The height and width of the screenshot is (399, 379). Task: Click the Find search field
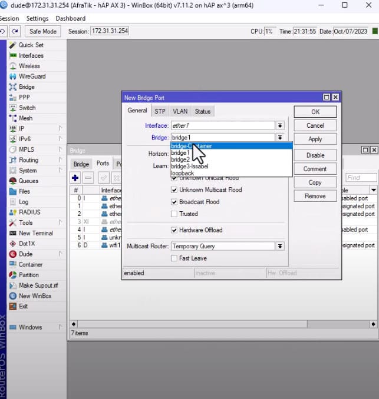[x=361, y=178]
